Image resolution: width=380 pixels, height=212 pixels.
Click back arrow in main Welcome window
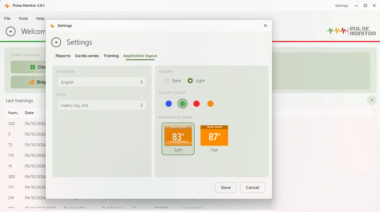pyautogui.click(x=11, y=31)
